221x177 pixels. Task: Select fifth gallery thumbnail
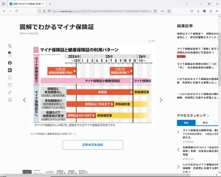pyautogui.click(x=72, y=172)
